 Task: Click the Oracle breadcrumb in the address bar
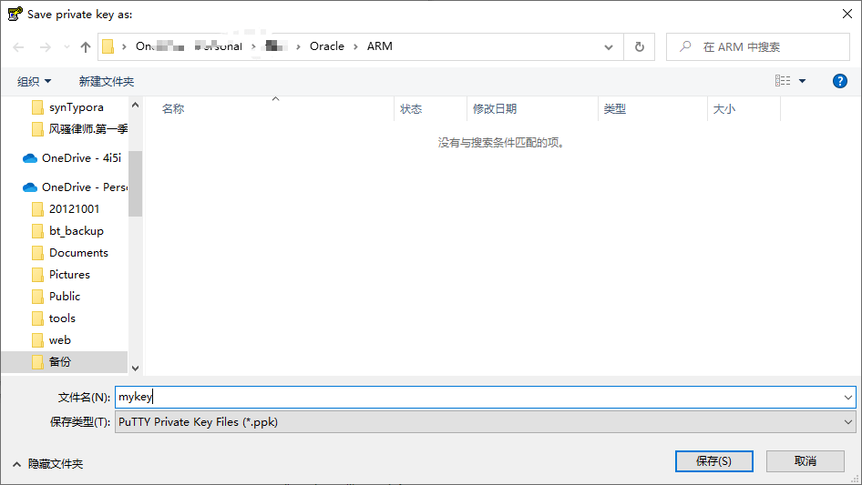327,46
